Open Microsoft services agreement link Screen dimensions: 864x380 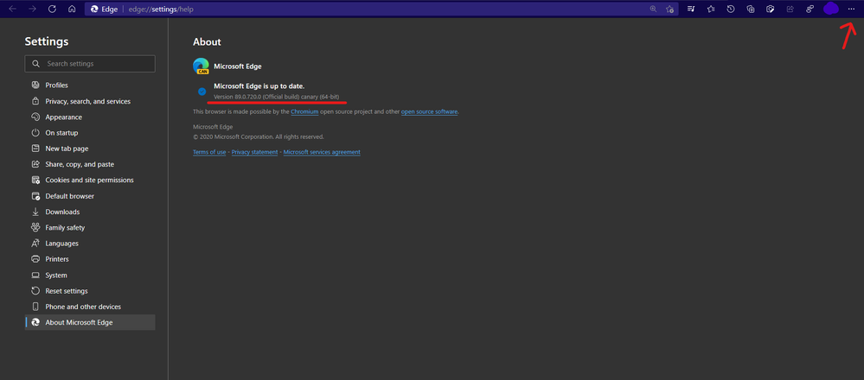(x=322, y=152)
